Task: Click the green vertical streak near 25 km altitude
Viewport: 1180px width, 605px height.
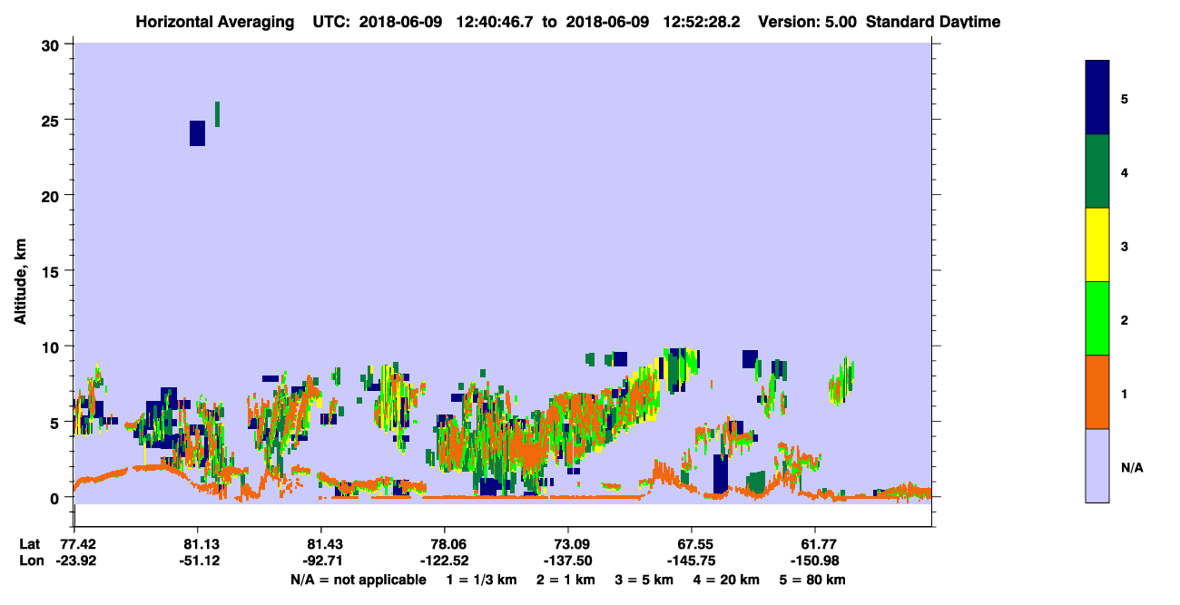Action: point(217,114)
